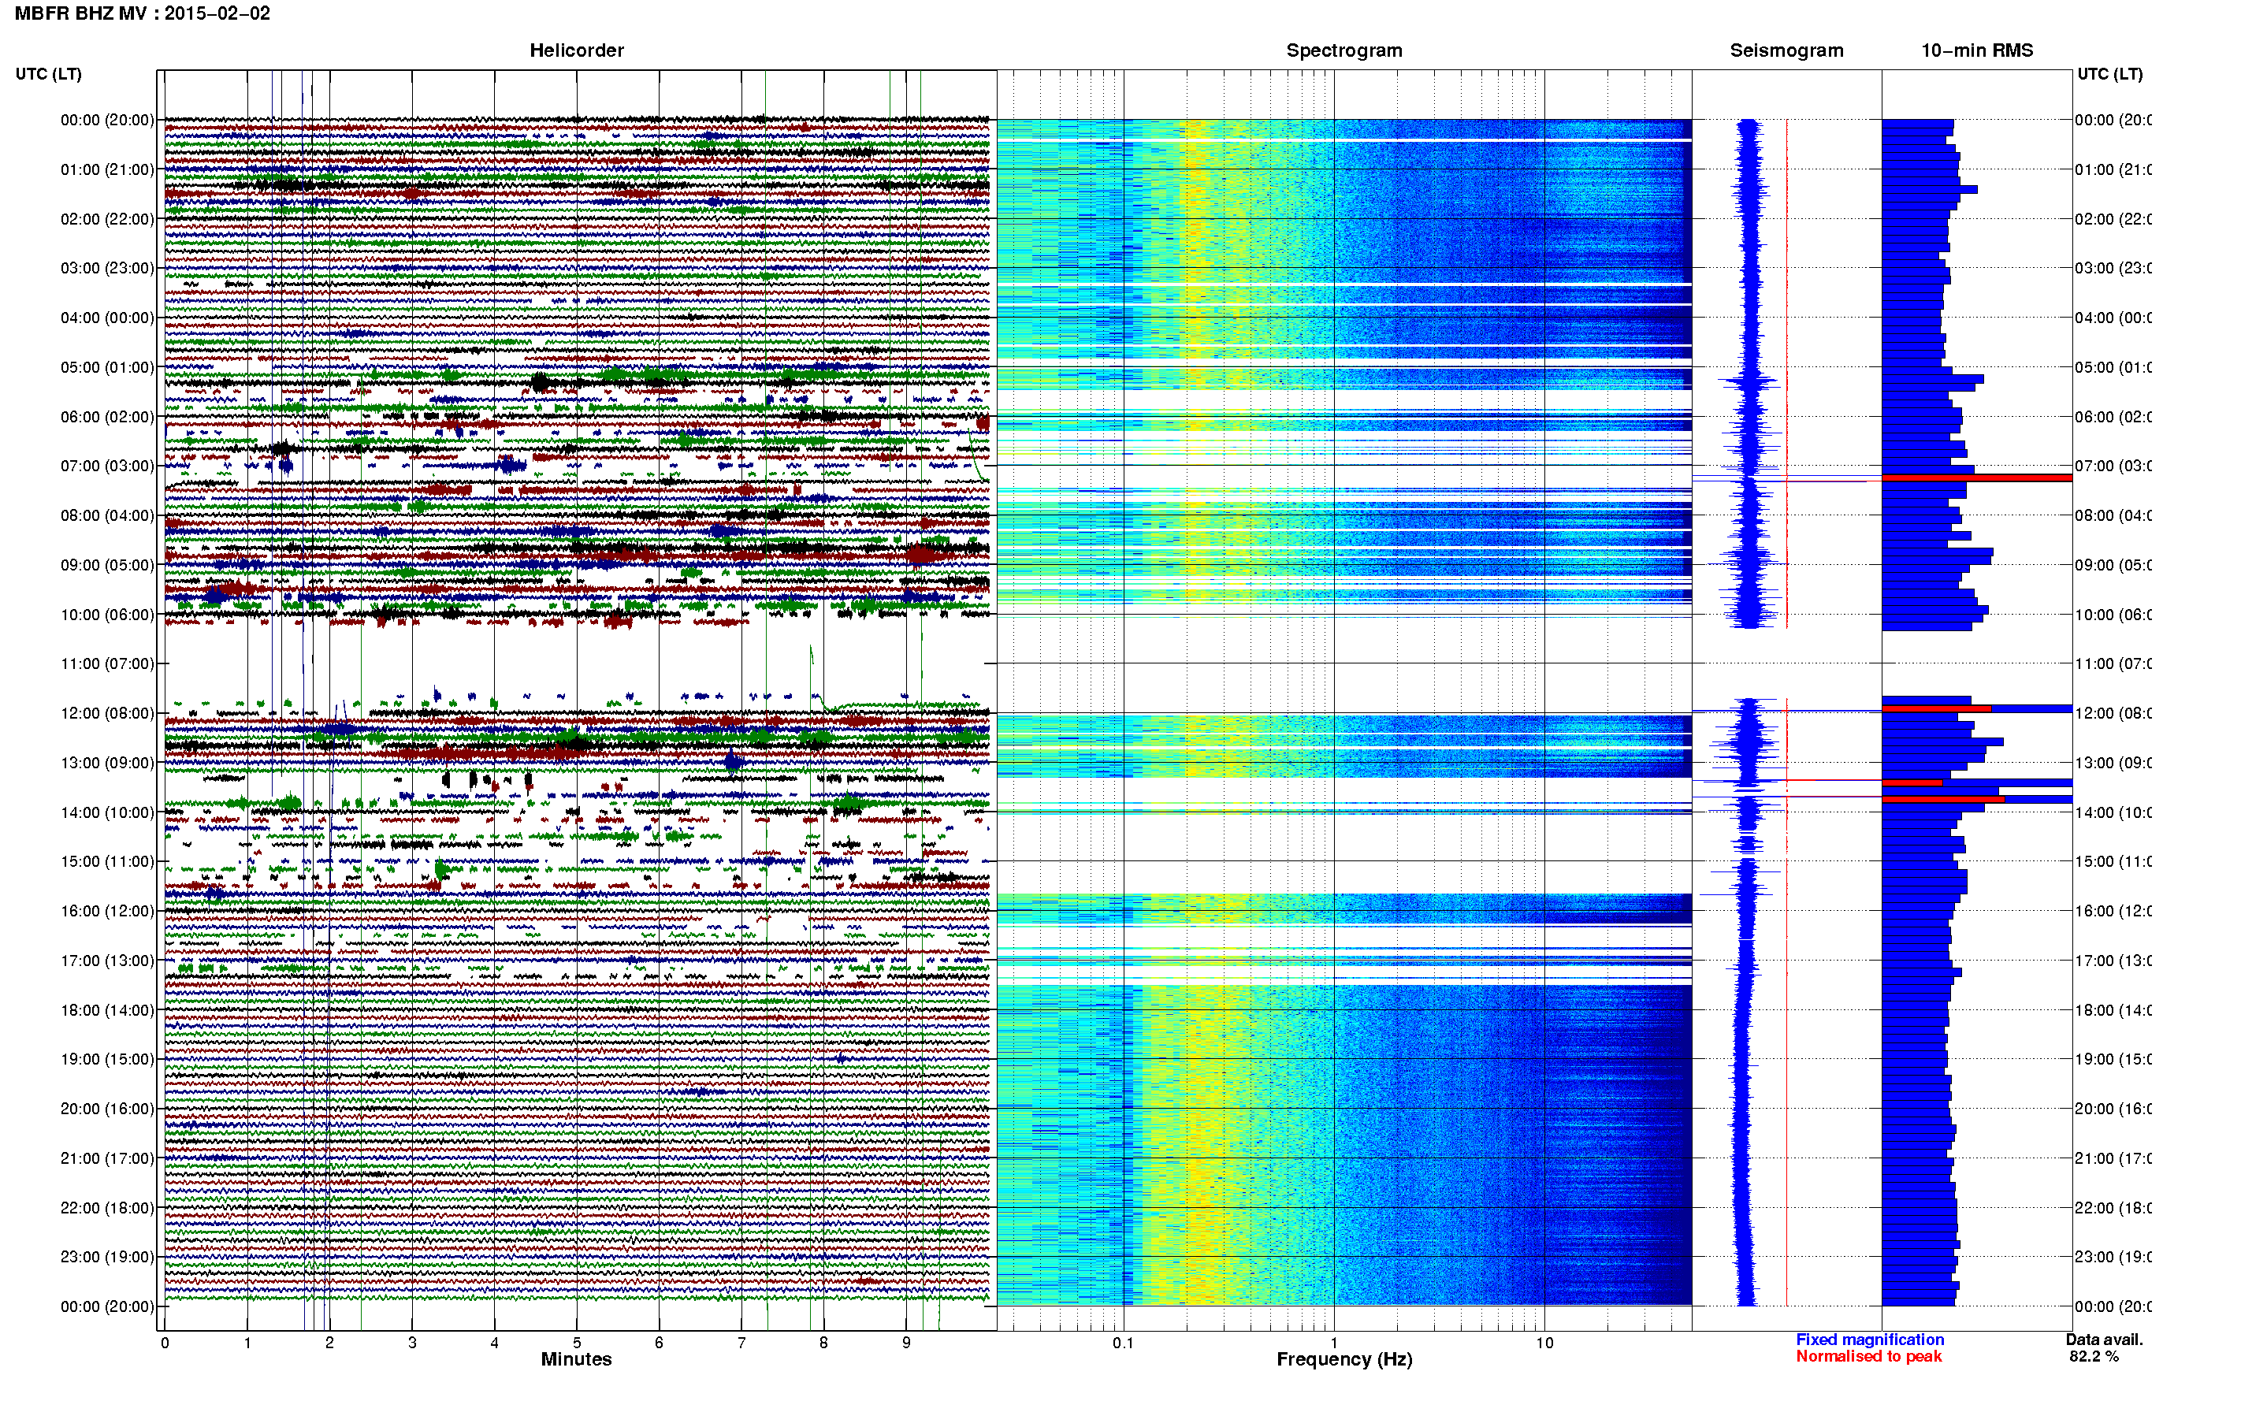Click the plot title "MBFR BHZ MV : 2015-02-02"
The width and height of the screenshot is (2241, 1401).
(143, 14)
